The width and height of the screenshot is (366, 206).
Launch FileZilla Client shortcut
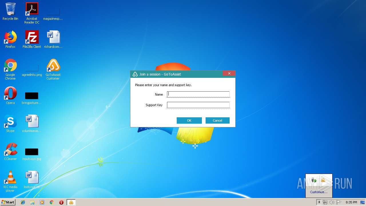pyautogui.click(x=32, y=39)
